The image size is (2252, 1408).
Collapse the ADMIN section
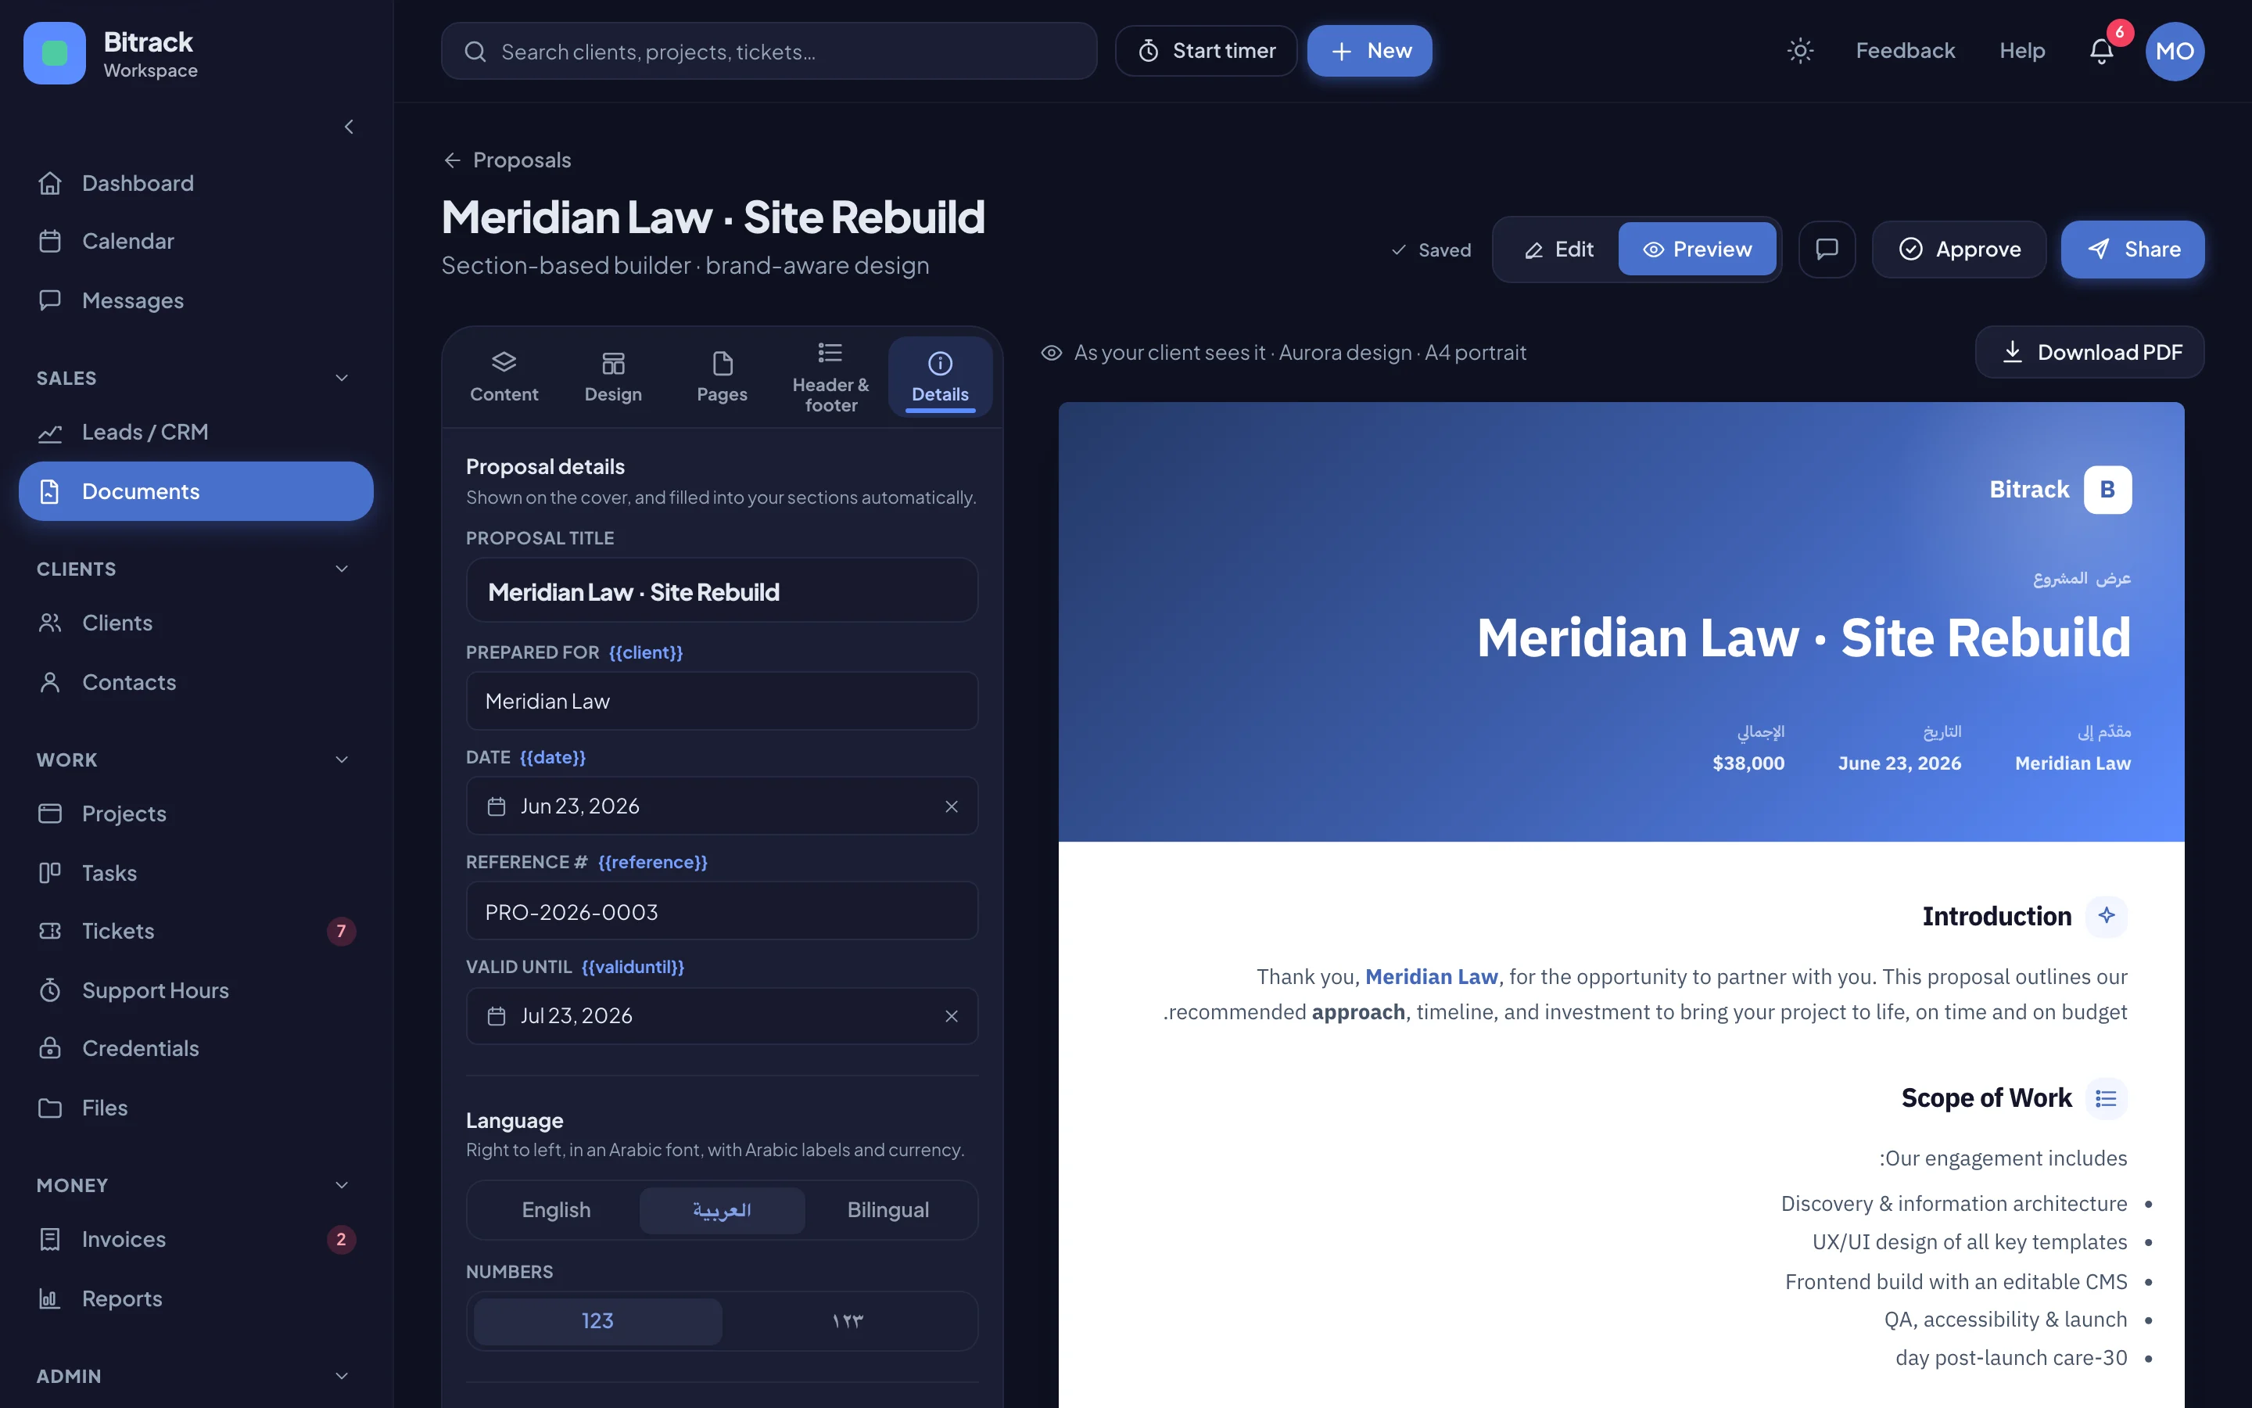tap(342, 1377)
